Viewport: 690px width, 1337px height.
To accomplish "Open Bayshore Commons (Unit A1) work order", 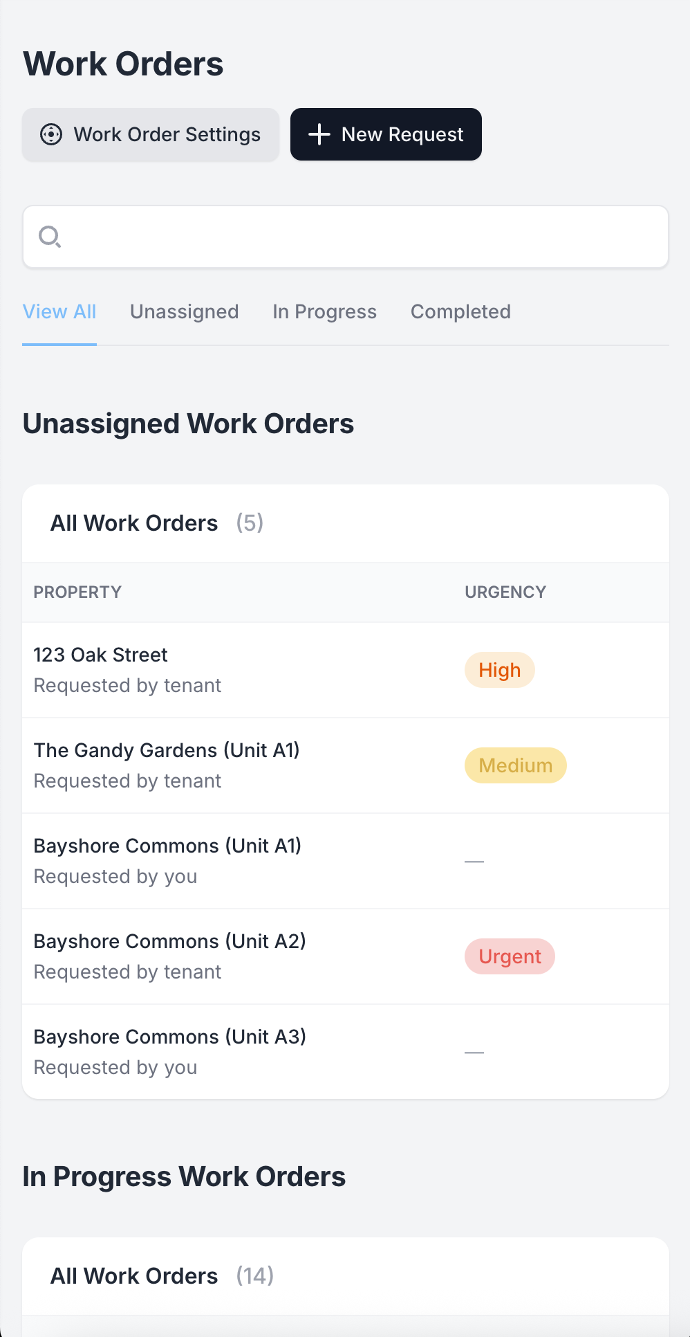I will [167, 846].
